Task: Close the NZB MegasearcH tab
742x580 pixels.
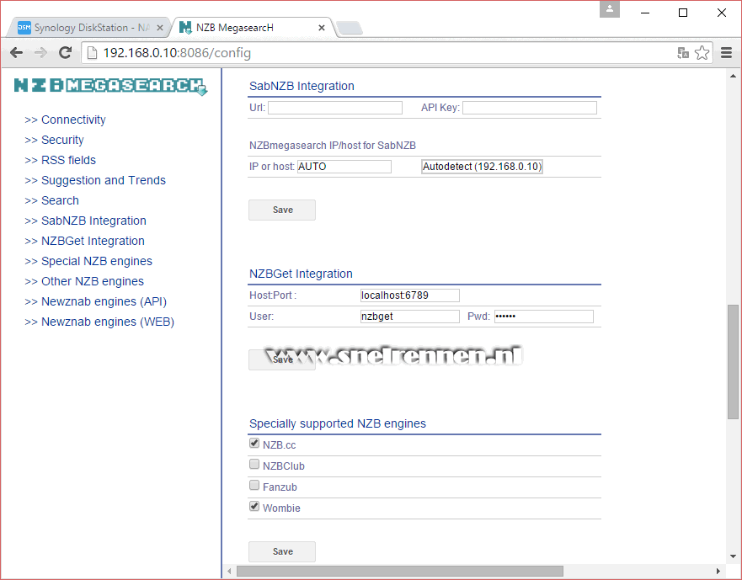Action: pyautogui.click(x=322, y=28)
